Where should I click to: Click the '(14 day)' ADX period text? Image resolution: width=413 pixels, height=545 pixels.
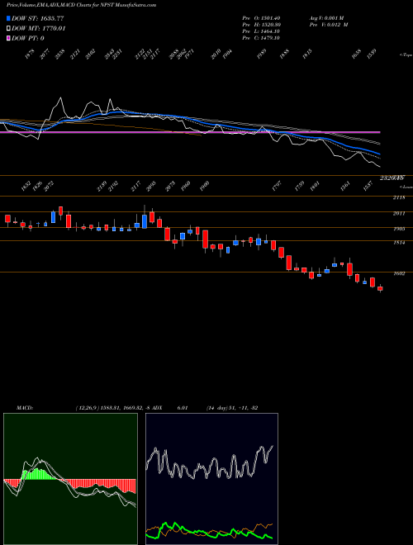coord(217,408)
